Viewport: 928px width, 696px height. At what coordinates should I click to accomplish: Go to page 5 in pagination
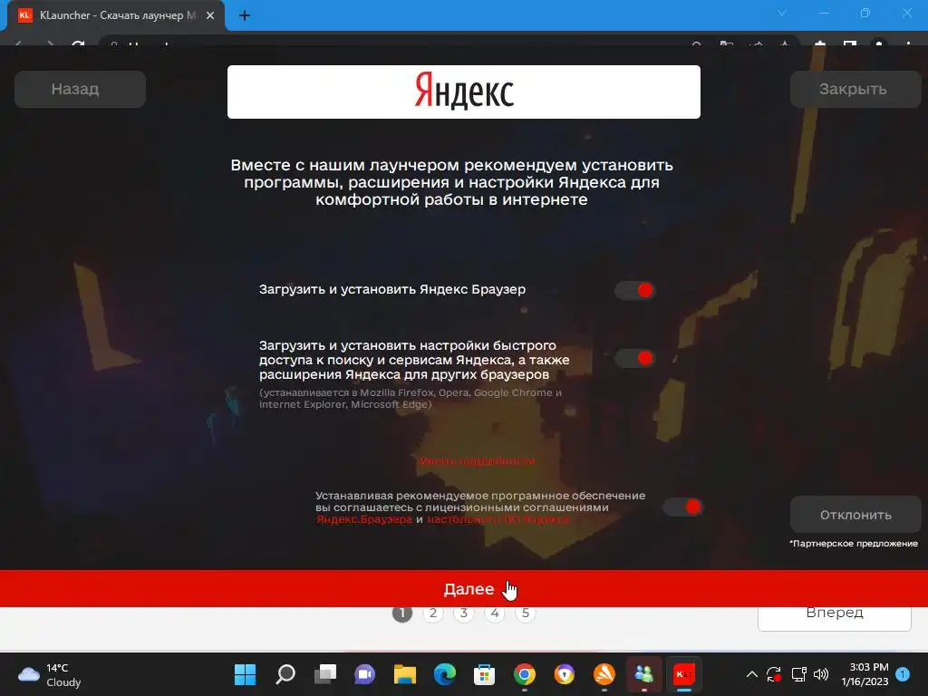tap(526, 614)
